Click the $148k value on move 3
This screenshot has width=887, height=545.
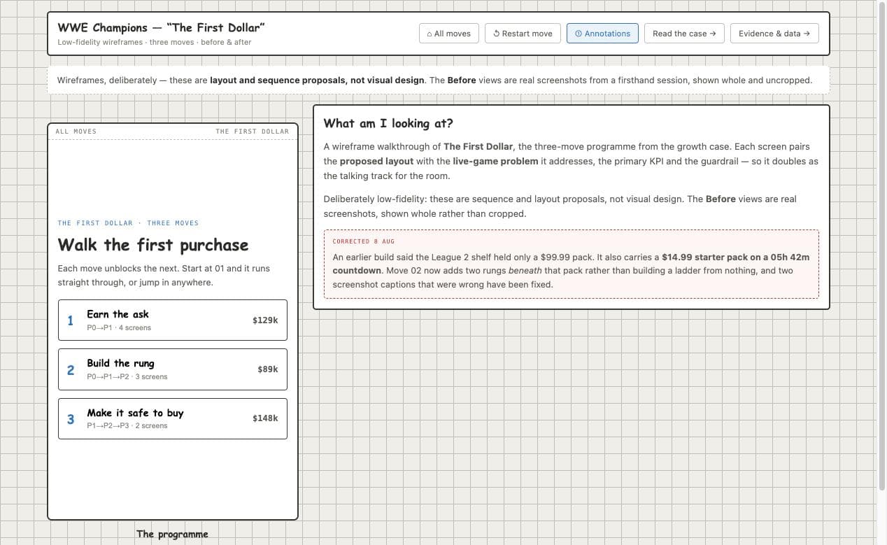[265, 418]
